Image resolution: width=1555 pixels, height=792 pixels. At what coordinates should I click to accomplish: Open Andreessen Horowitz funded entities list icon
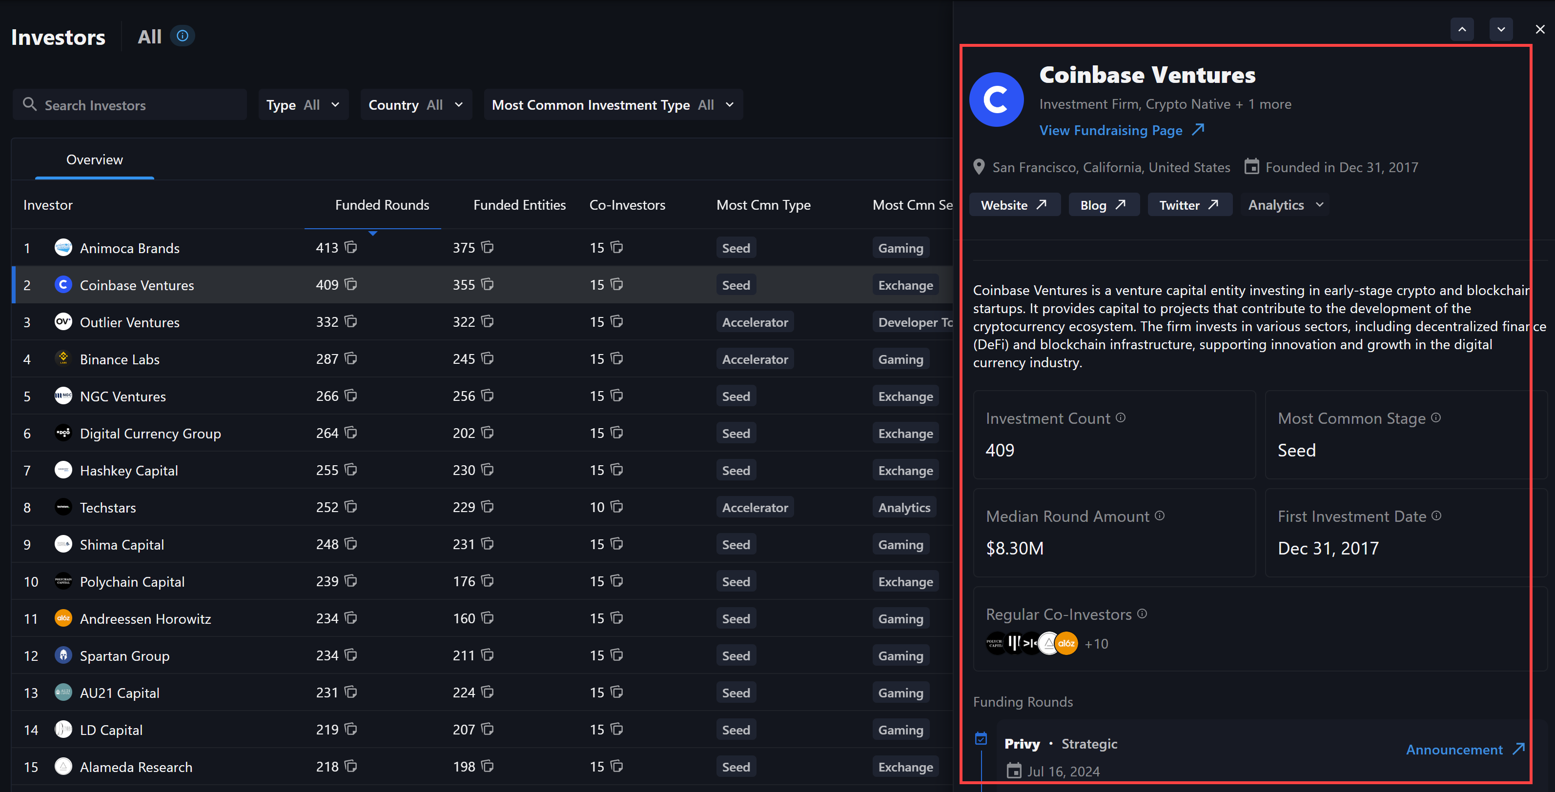[488, 618]
